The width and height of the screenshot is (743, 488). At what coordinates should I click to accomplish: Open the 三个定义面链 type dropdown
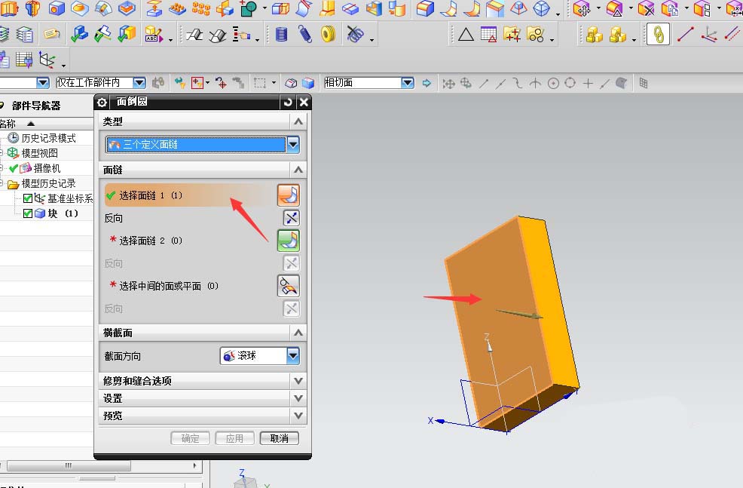coord(293,145)
